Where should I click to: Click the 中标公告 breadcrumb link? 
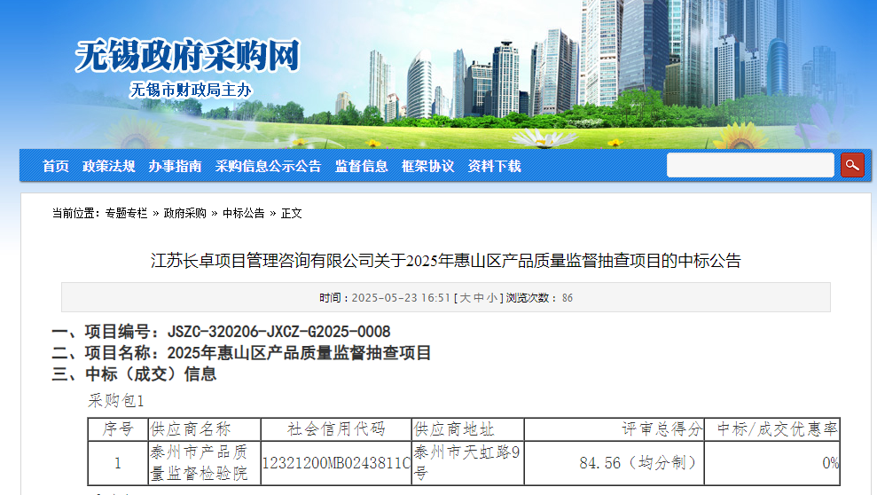click(243, 213)
